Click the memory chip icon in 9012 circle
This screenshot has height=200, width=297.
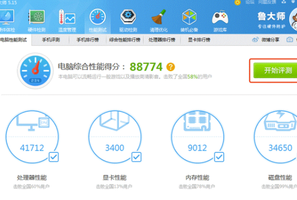tap(197, 121)
